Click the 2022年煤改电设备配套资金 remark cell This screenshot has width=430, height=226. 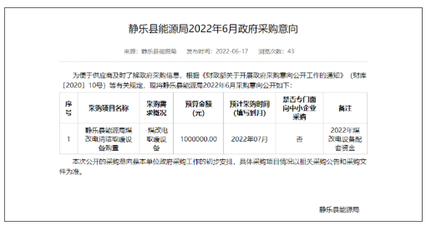[345, 139]
